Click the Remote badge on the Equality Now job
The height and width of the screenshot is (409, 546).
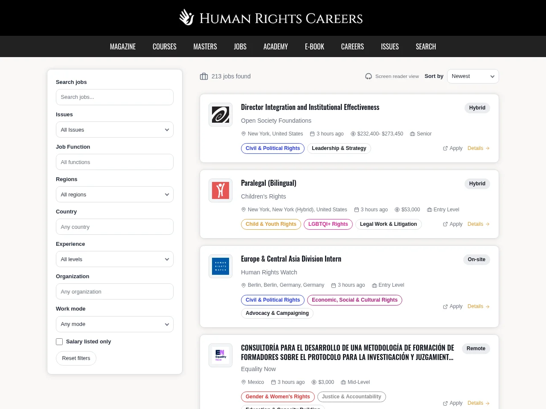[x=476, y=349]
